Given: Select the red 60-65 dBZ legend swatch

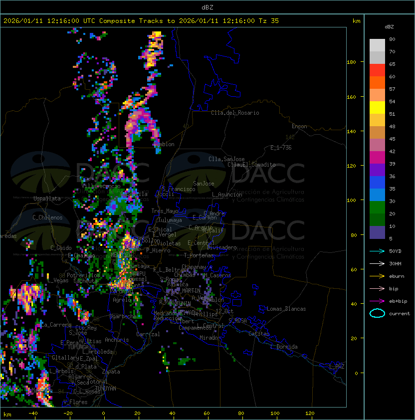Looking at the screenshot, I should (377, 70).
